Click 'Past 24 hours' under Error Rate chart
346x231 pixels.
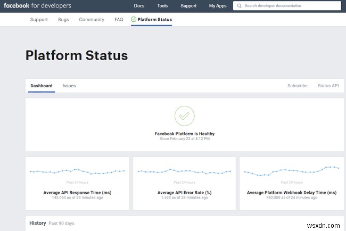(185, 182)
